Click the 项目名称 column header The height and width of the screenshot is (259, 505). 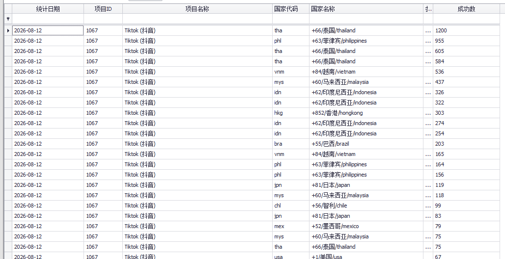coord(197,9)
